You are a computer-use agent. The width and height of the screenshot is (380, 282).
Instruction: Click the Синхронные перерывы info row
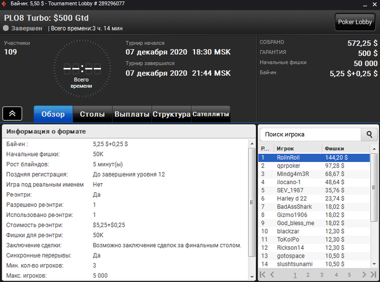point(125,255)
